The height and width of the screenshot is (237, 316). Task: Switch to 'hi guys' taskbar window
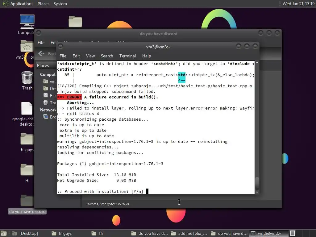pos(62,233)
